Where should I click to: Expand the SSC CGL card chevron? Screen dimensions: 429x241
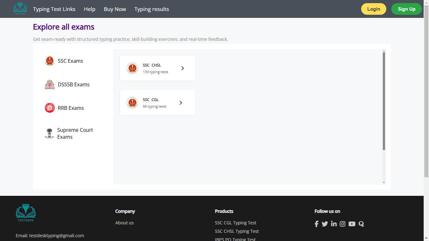181,103
